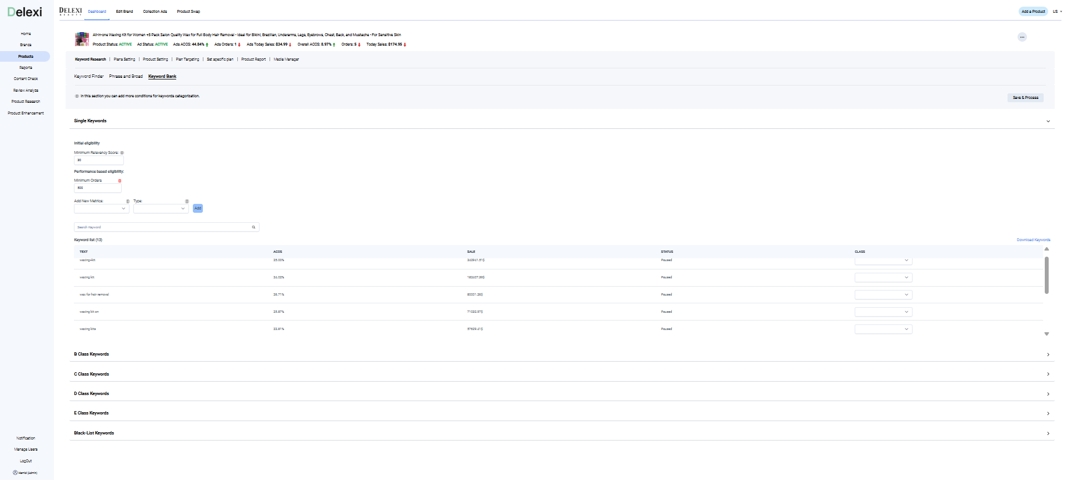Image resolution: width=1067 pixels, height=480 pixels.
Task: Click info icon beside Minimum Relevancy Score
Action: pyautogui.click(x=122, y=153)
